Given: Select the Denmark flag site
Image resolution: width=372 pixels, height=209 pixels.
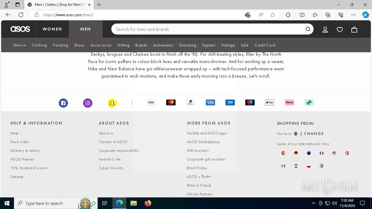Looking at the screenshot, I should 347,153.
